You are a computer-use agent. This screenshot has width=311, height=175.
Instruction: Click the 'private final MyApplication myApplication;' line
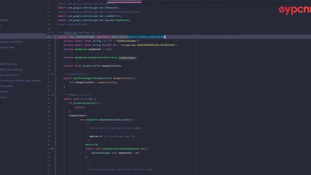coord(92,66)
